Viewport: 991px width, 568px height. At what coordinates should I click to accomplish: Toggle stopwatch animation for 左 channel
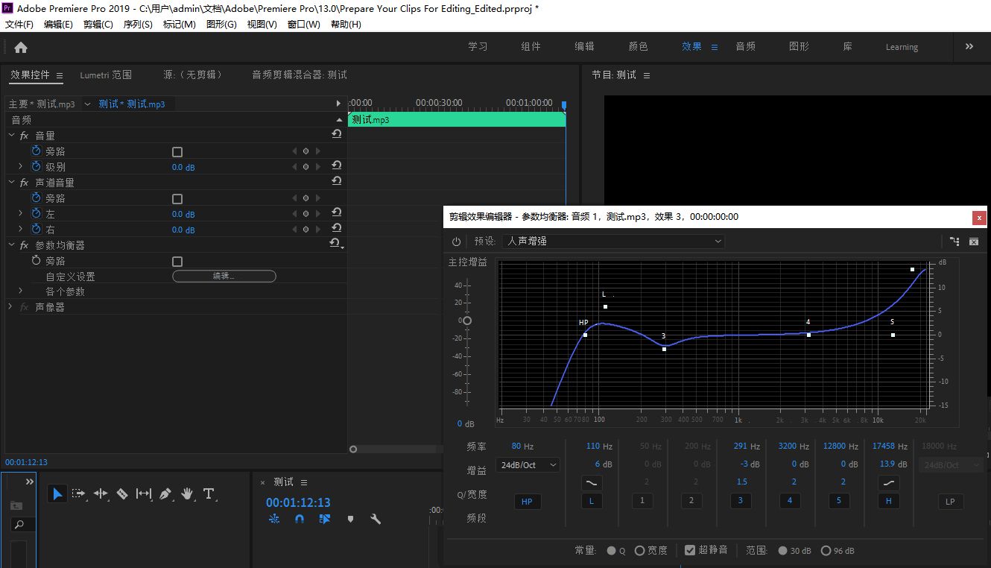[x=36, y=213]
